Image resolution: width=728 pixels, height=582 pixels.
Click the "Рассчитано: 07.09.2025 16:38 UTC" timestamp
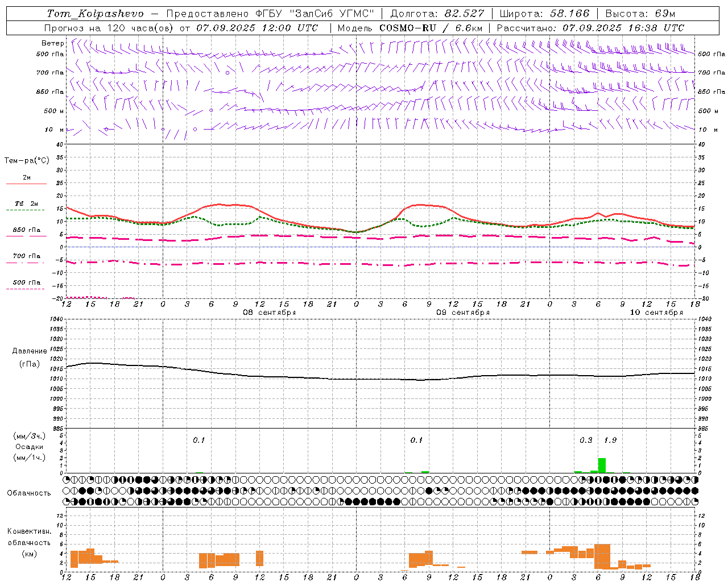[590, 28]
